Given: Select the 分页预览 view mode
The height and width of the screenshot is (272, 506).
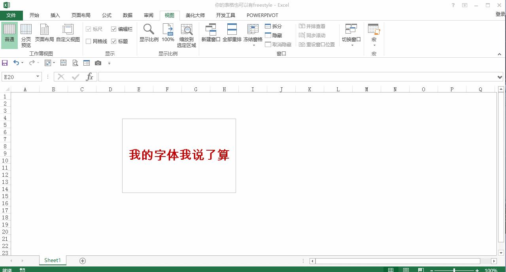Looking at the screenshot, I should (x=26, y=34).
